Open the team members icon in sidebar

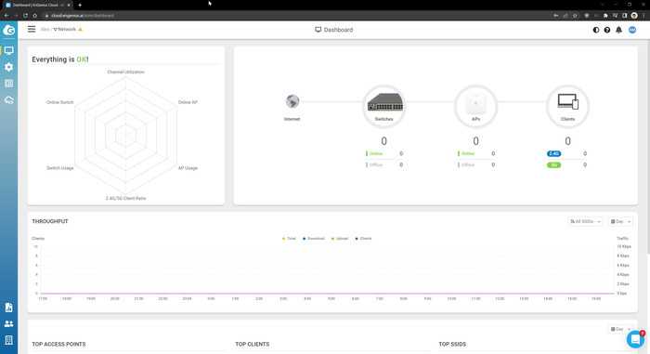click(8, 323)
